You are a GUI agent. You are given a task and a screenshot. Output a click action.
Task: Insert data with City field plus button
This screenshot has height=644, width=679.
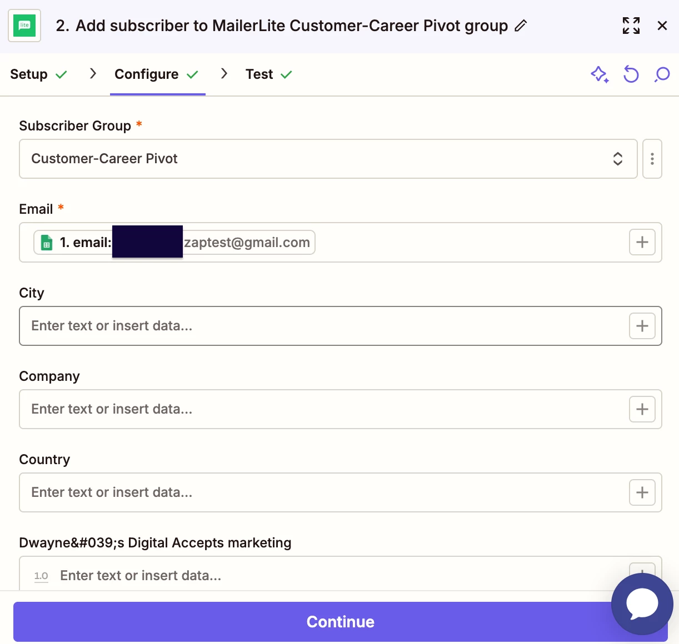(x=642, y=326)
